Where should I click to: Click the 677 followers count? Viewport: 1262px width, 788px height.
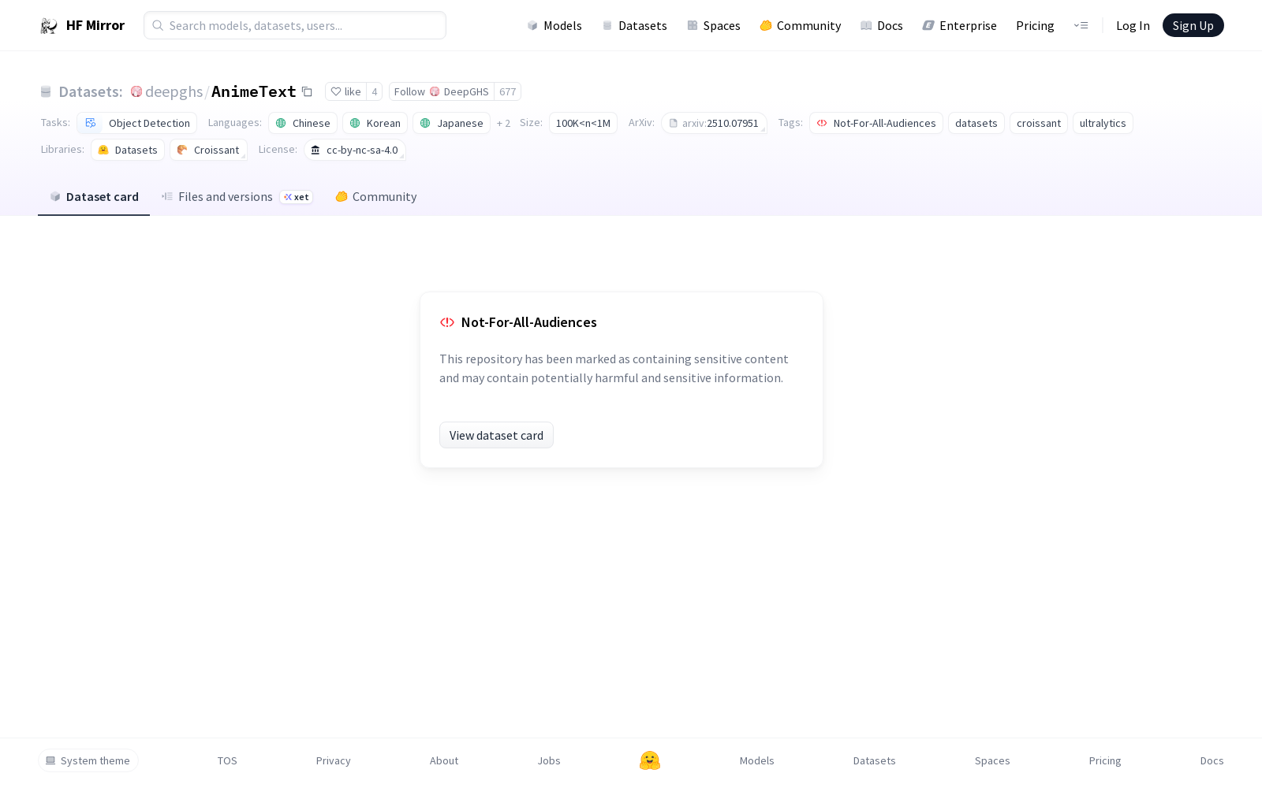[507, 91]
